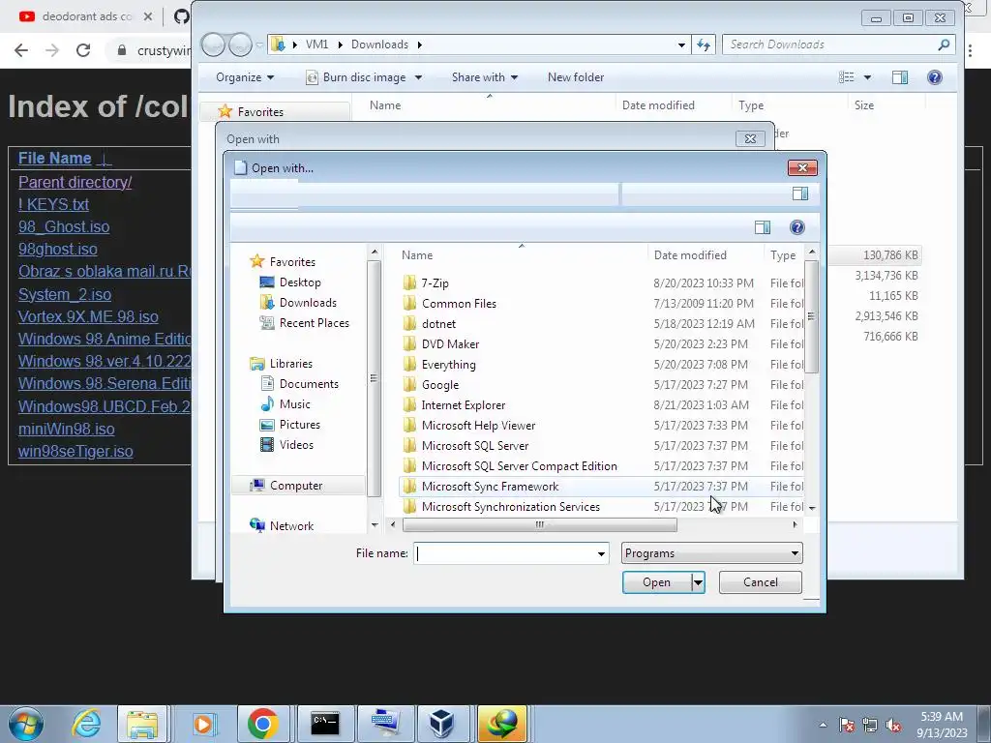Open the Windows Start menu

25,724
